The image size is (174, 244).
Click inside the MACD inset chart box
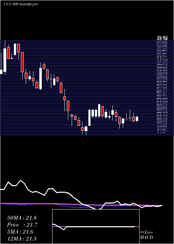point(96,227)
